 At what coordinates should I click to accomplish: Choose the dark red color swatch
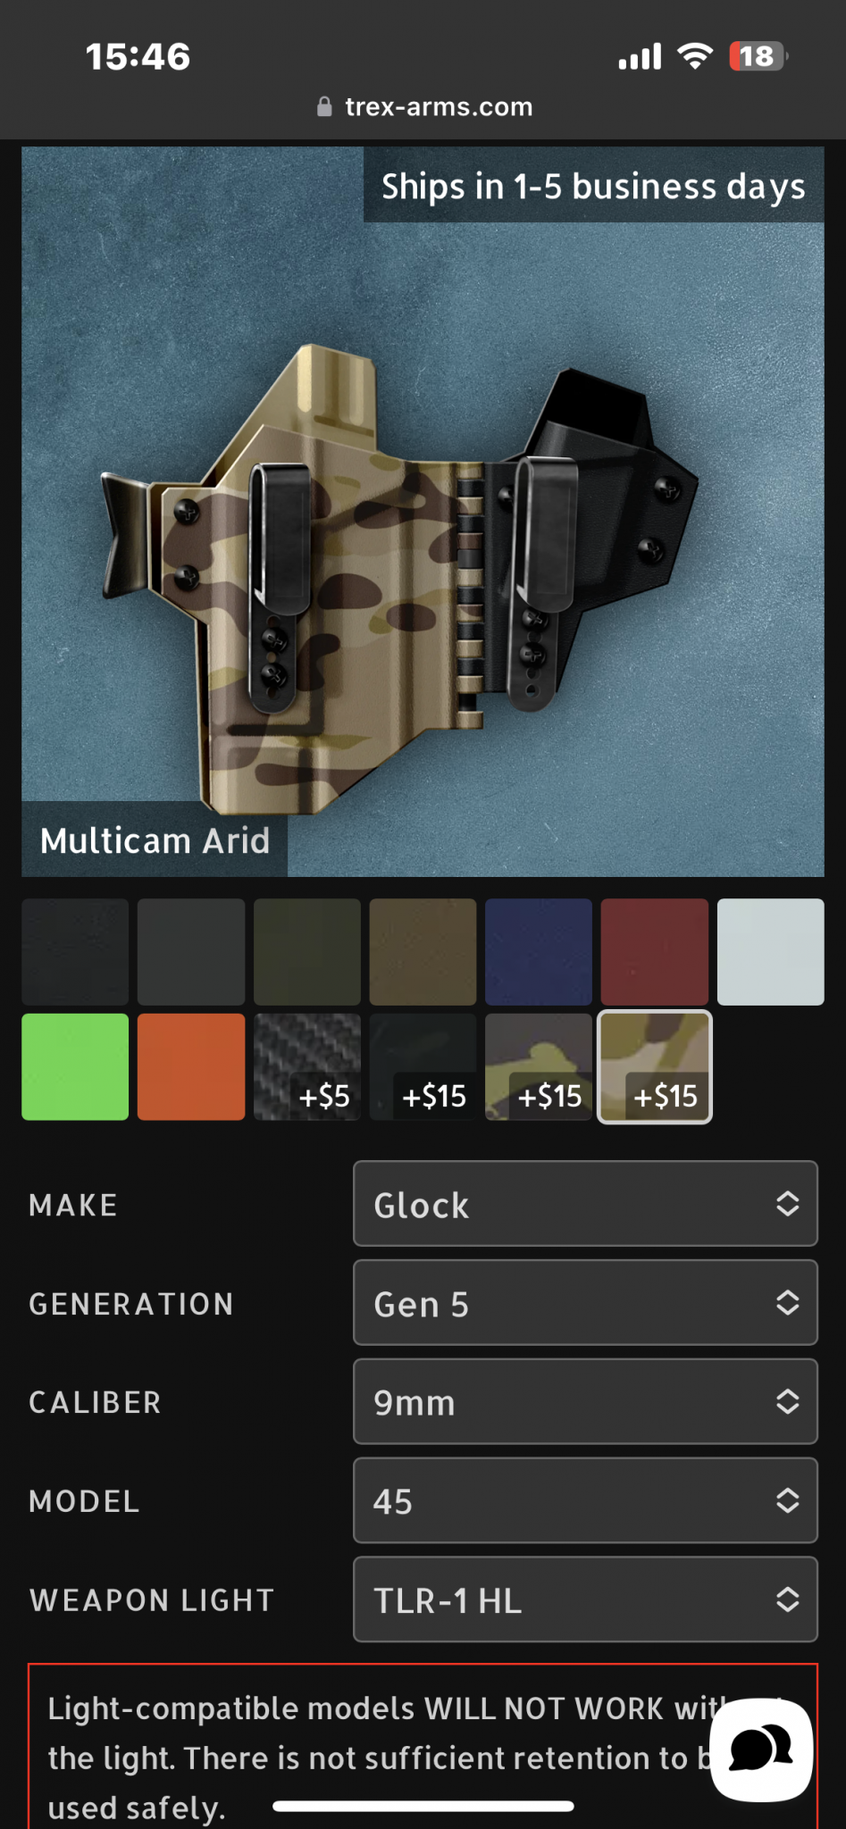click(x=655, y=952)
